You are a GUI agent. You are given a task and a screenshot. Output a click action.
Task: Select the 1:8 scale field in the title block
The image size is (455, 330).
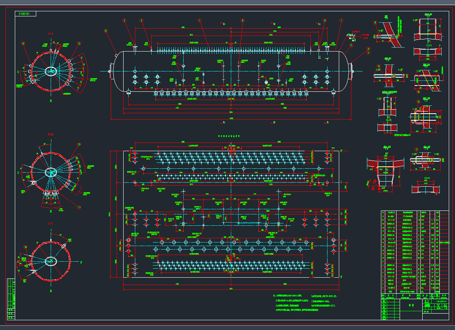pyautogui.click(x=446, y=307)
